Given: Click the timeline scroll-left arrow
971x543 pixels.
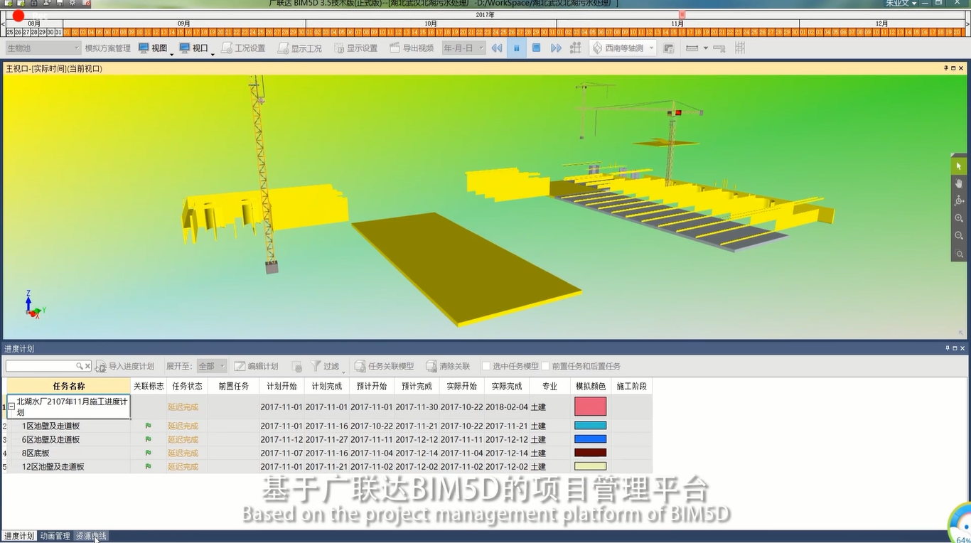Looking at the screenshot, I should pyautogui.click(x=3, y=23).
